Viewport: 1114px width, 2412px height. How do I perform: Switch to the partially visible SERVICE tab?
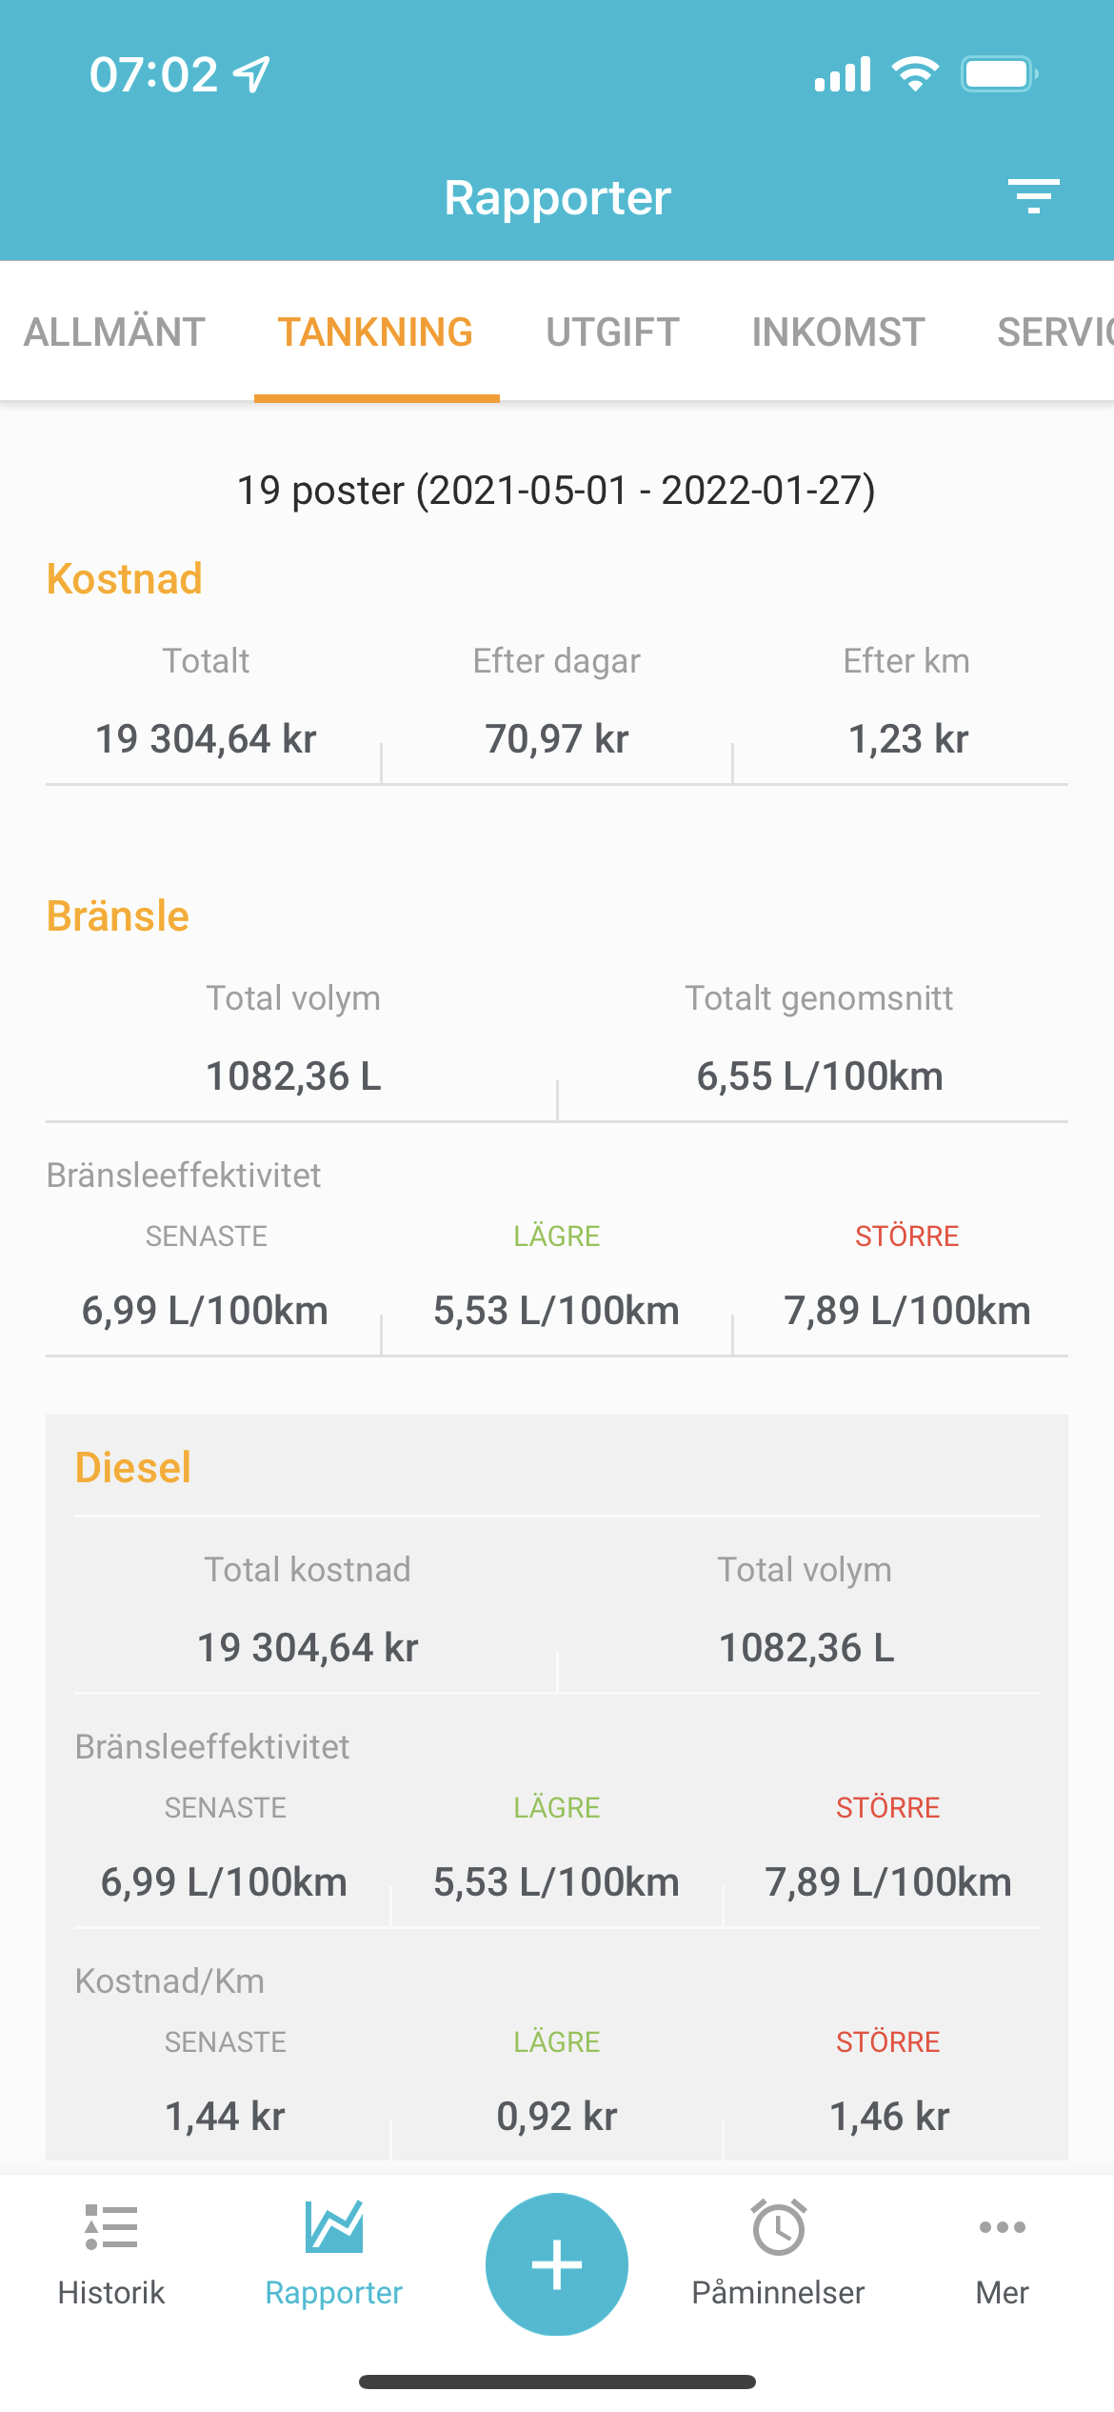coord(1055,332)
